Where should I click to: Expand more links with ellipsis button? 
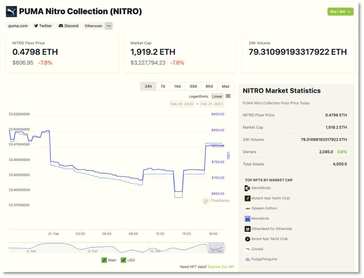(109, 26)
